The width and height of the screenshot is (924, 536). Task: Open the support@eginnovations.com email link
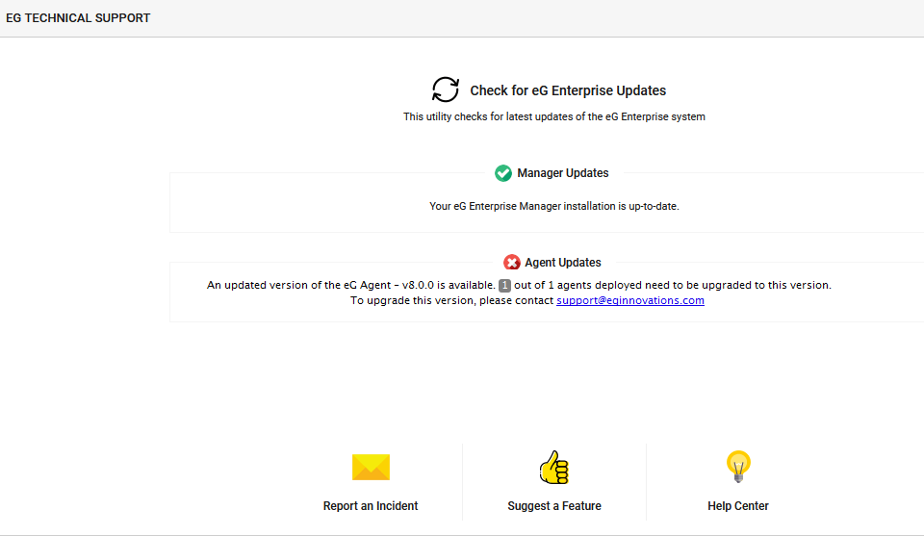(629, 300)
